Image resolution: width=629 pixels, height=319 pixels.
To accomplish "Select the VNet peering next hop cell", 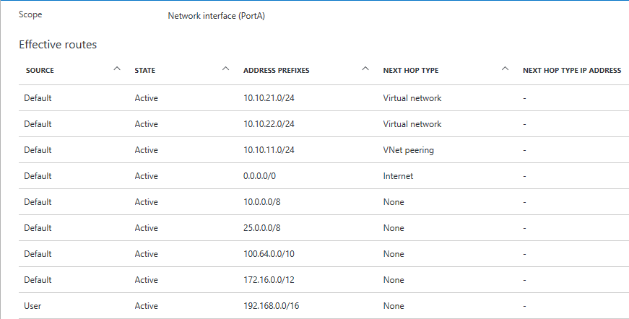I will pos(408,150).
